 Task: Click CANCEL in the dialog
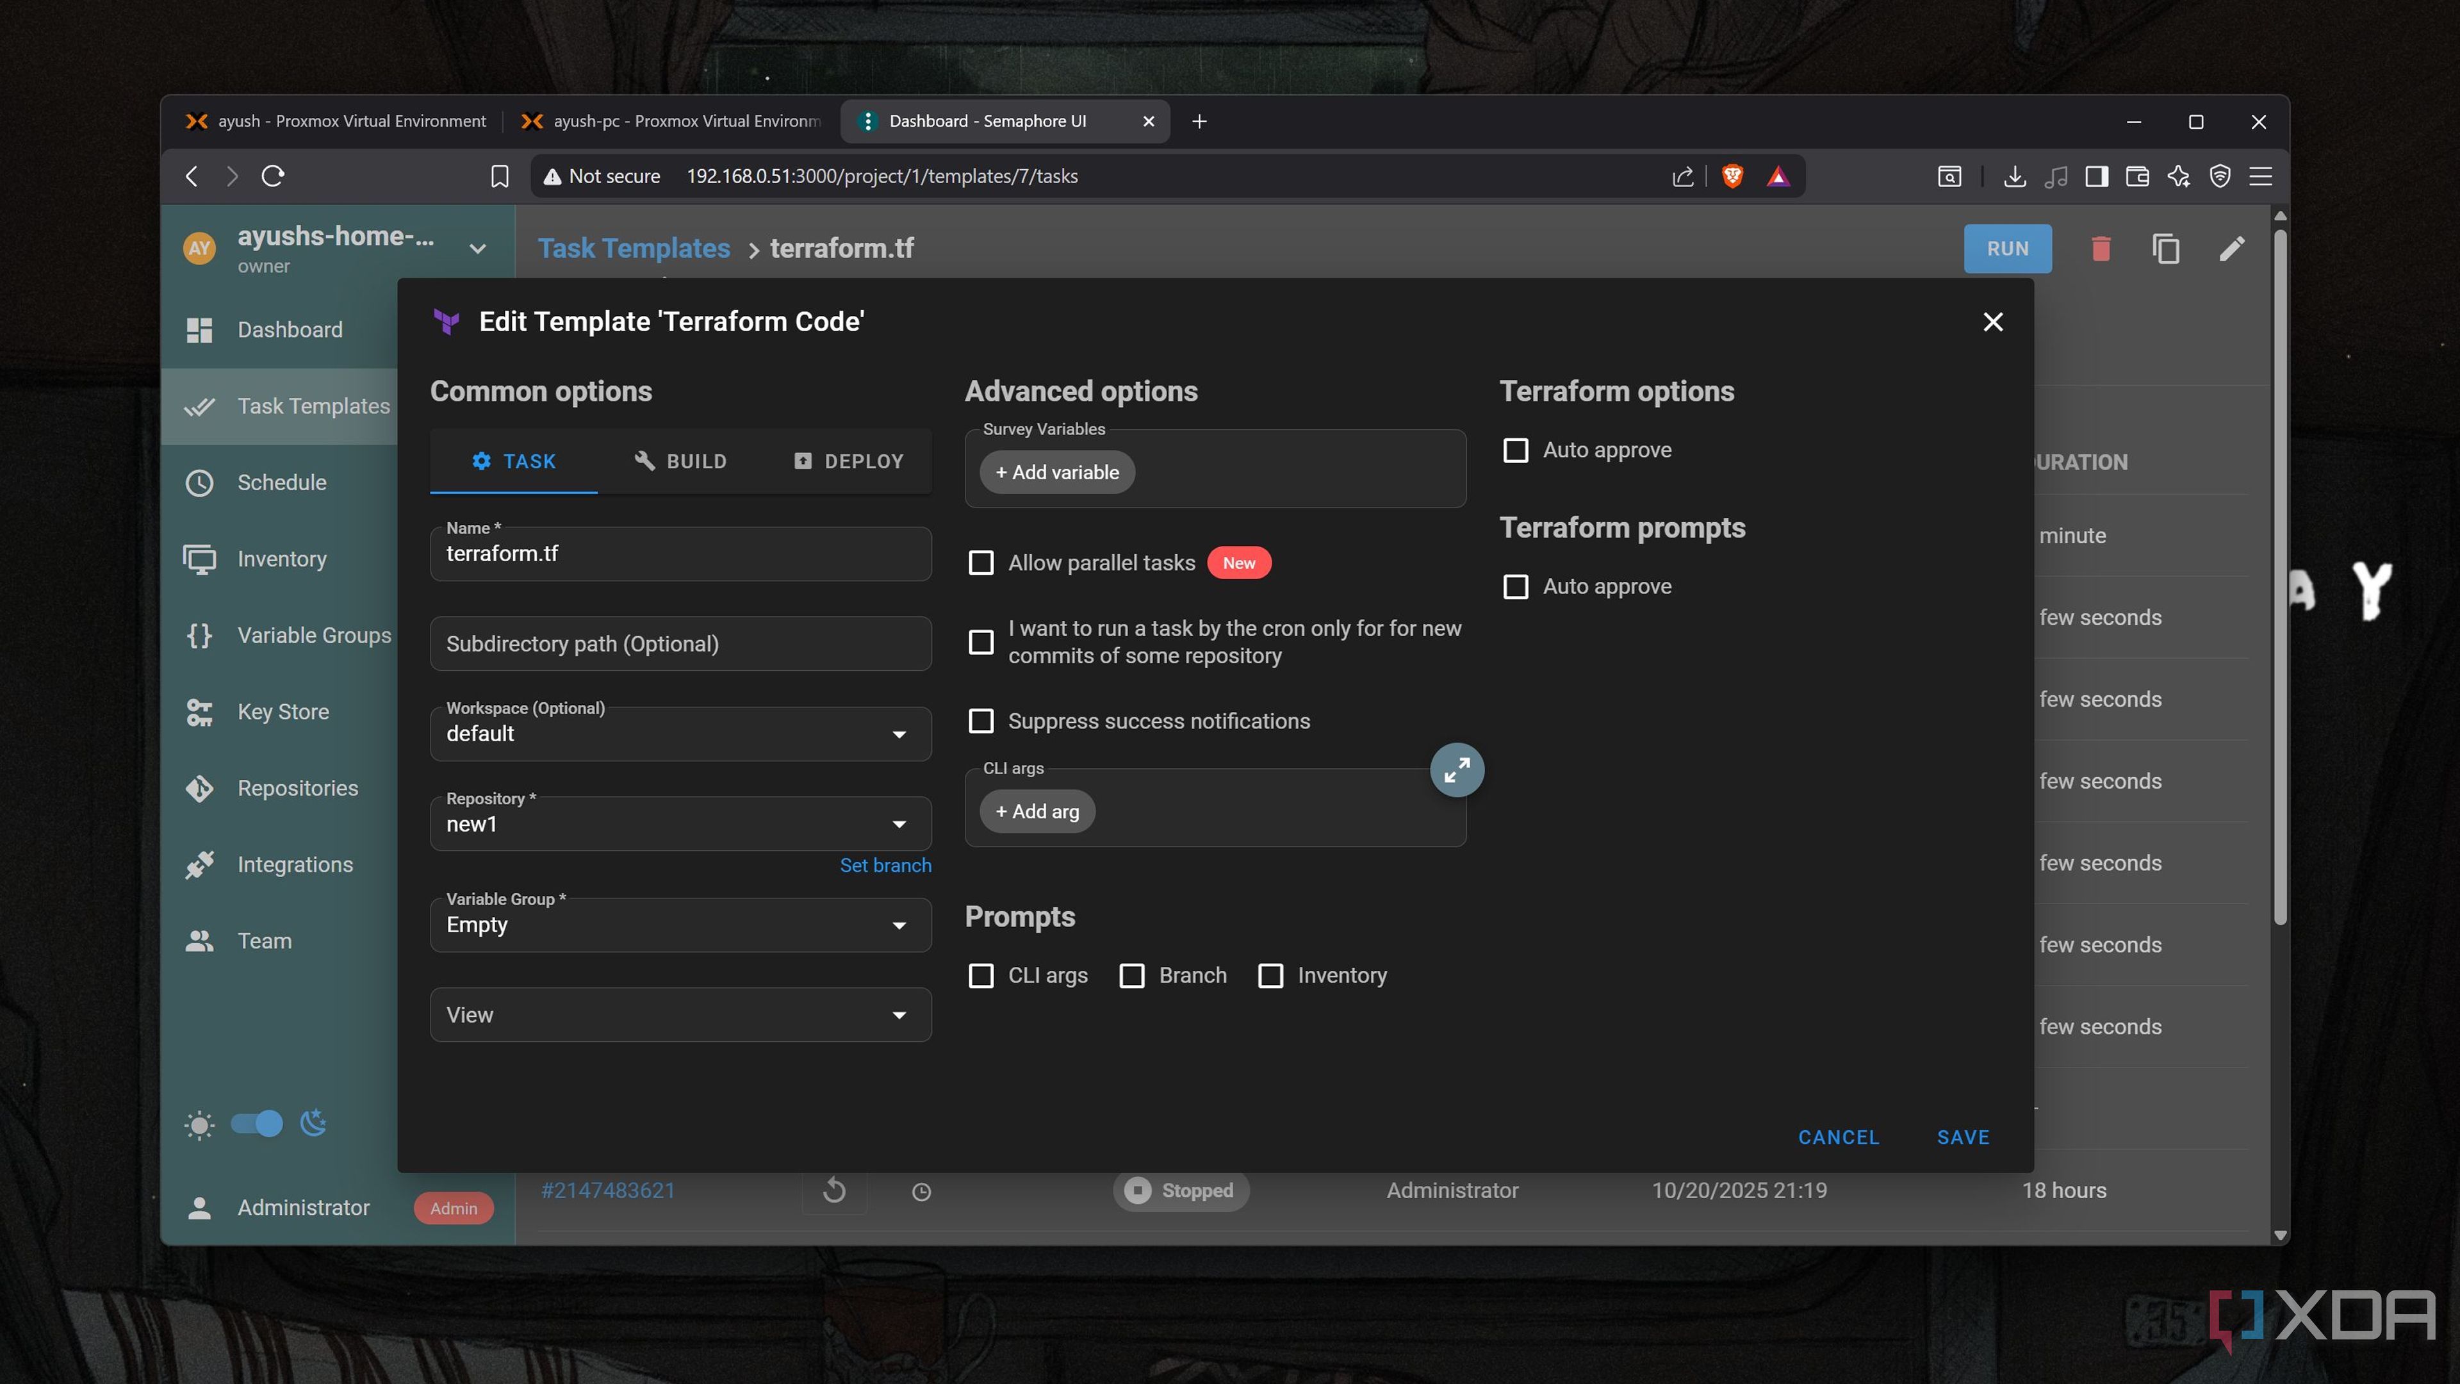[x=1839, y=1137]
